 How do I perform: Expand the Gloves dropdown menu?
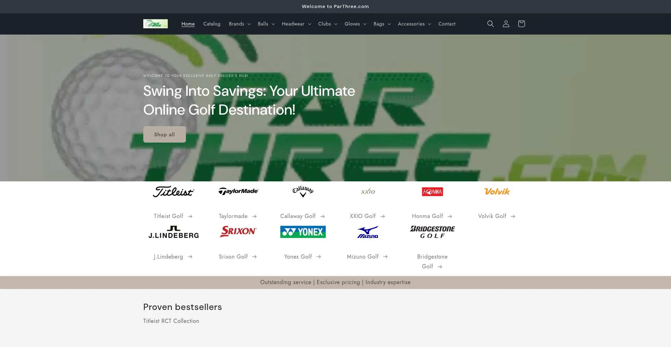(x=355, y=24)
